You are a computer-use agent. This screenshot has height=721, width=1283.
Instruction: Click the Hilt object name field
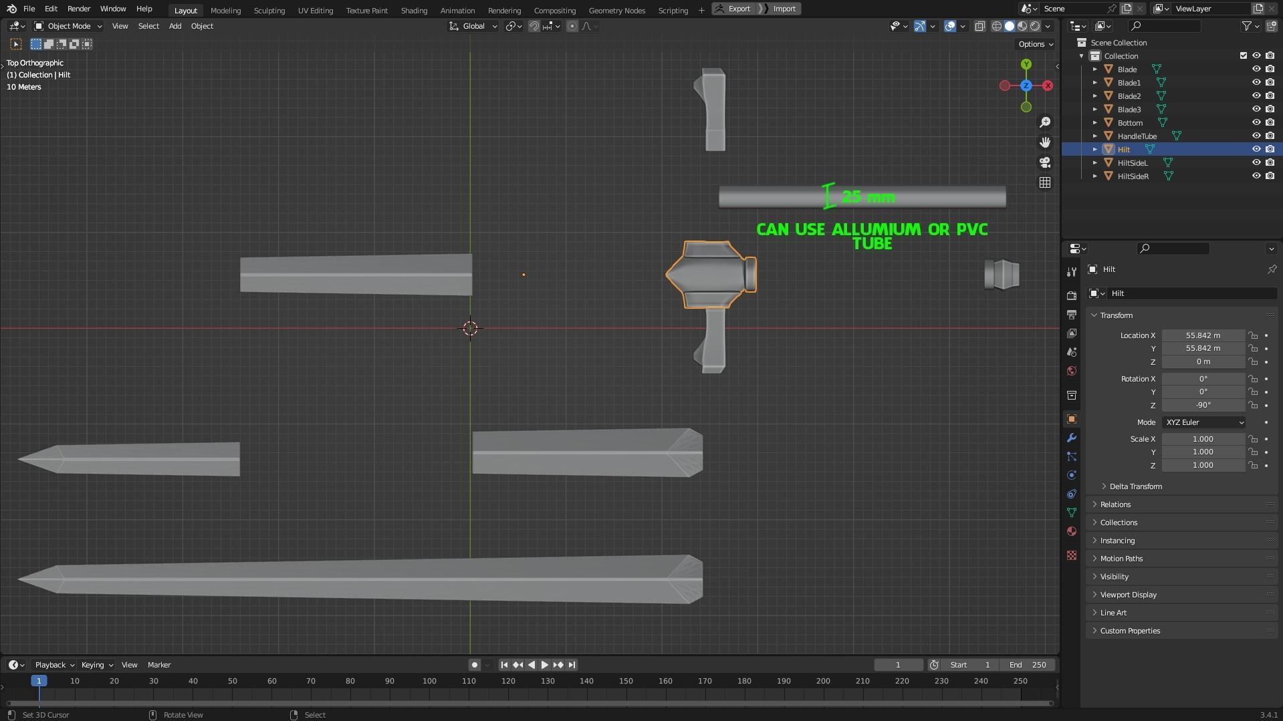[x=1193, y=293]
